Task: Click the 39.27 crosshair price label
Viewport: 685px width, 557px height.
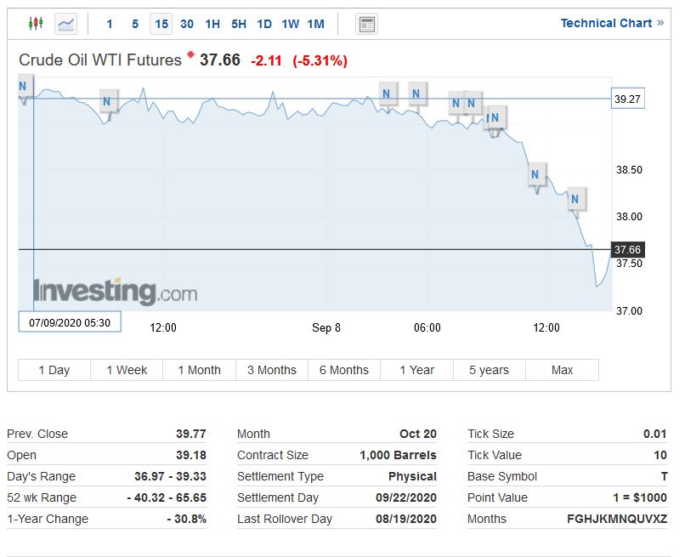Action: (628, 99)
